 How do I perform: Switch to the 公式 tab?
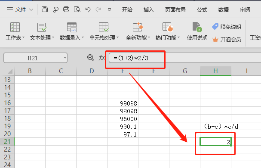click(202, 9)
